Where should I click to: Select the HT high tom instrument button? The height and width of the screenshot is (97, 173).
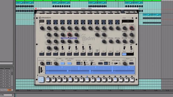click(76, 54)
